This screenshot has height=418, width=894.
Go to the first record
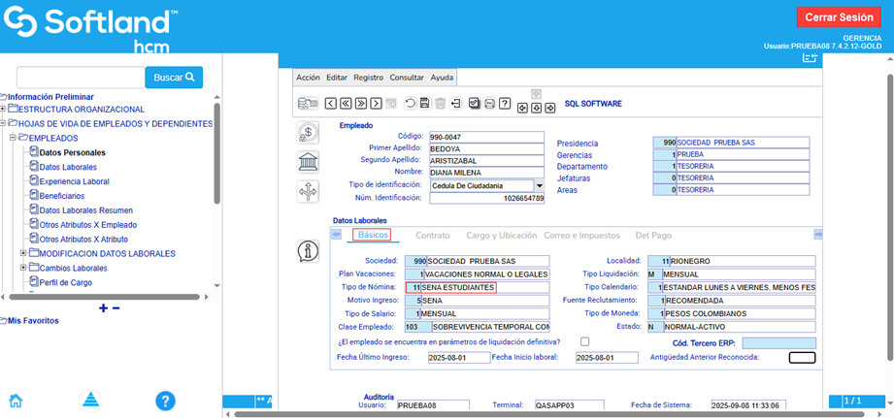331,104
